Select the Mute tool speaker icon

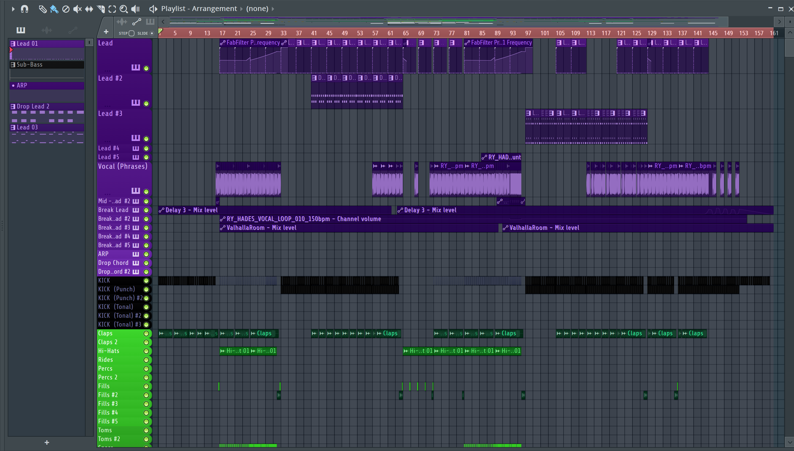tap(77, 9)
